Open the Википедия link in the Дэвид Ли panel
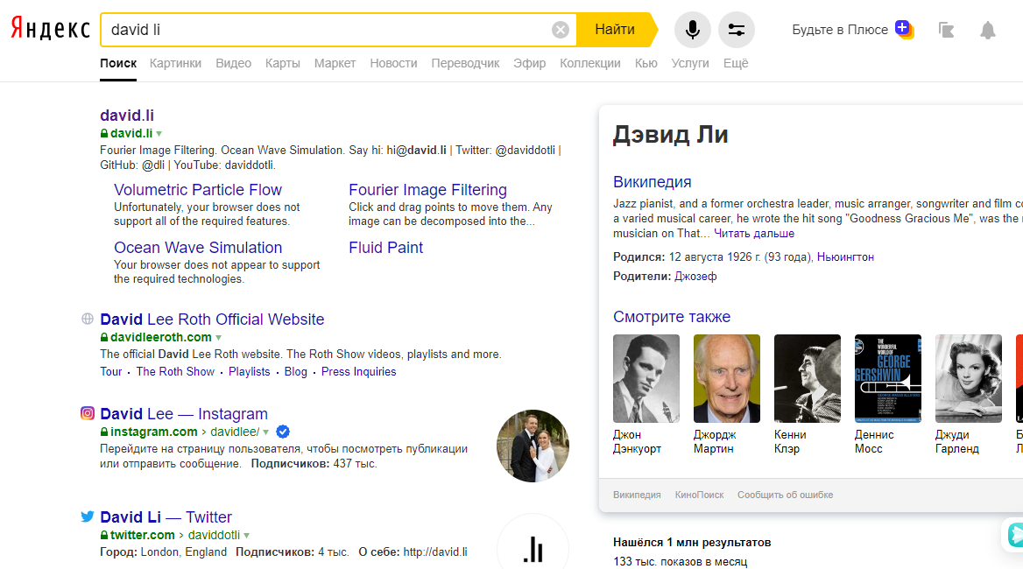Viewport: 1023px width, 569px height. tap(652, 182)
